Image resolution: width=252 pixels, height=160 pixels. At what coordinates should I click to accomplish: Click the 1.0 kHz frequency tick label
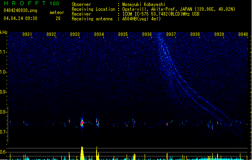pyautogui.click(x=4, y=72)
